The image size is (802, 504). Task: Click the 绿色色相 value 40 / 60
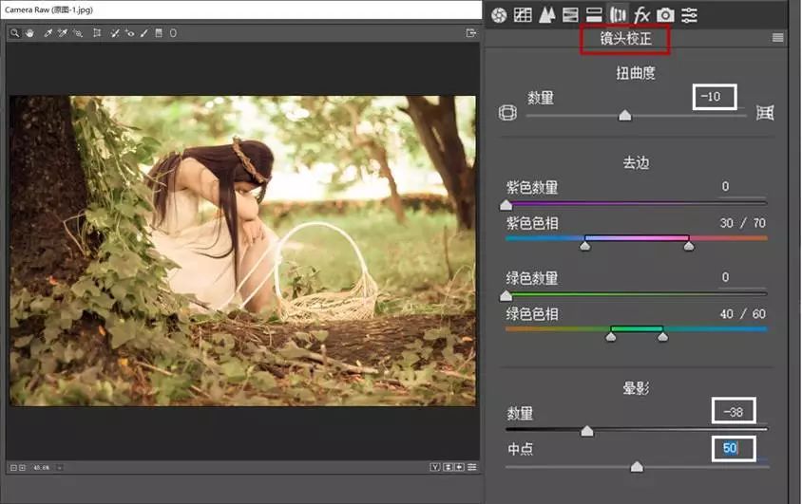pyautogui.click(x=743, y=313)
